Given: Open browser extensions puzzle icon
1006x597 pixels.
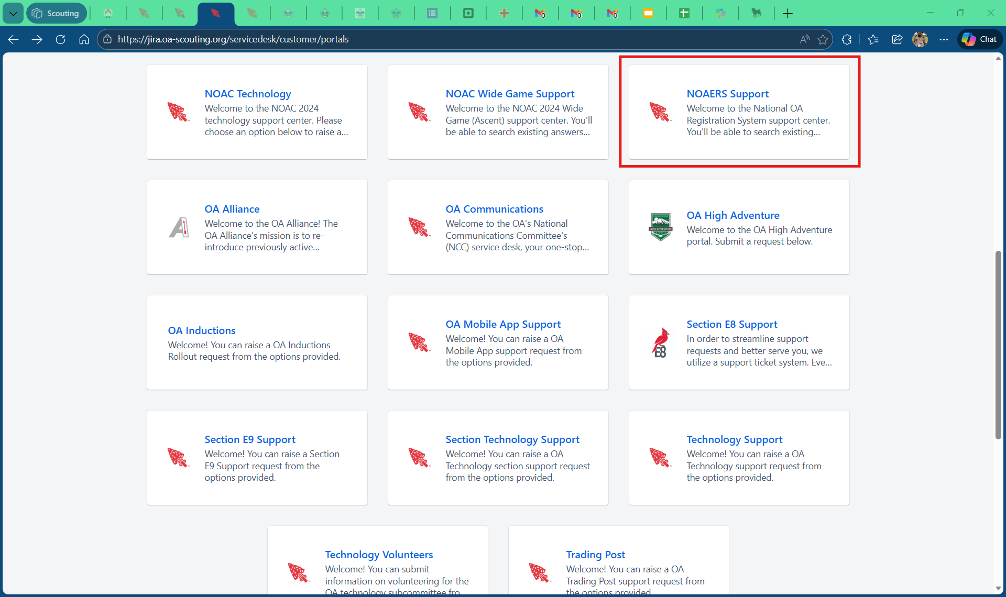Looking at the screenshot, I should (x=847, y=39).
